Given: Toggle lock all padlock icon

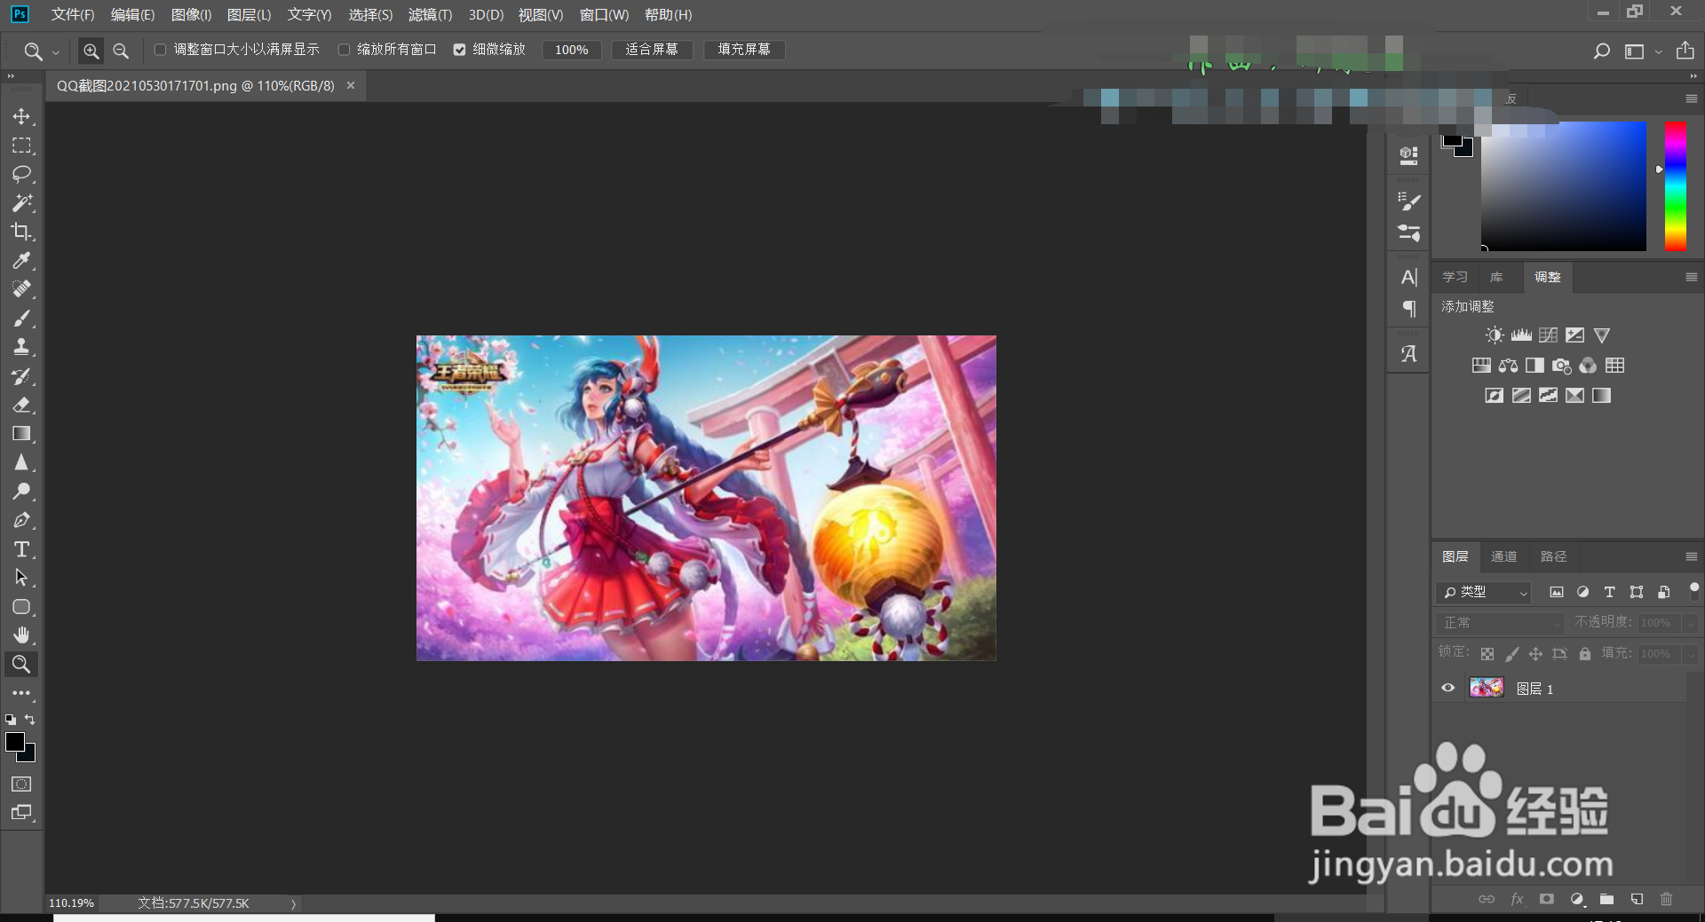Looking at the screenshot, I should (x=1584, y=654).
